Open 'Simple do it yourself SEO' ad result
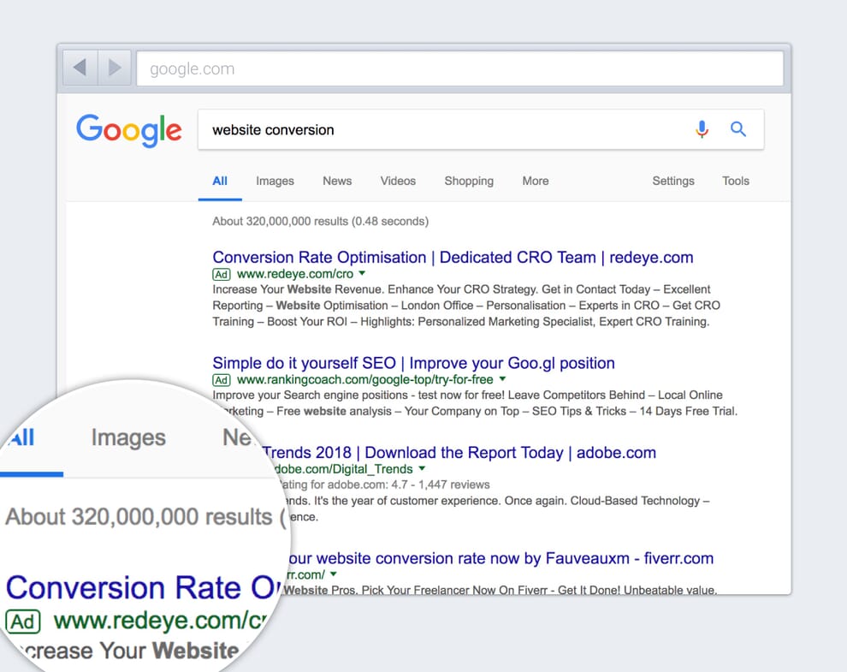The image size is (847, 672). pyautogui.click(x=413, y=363)
